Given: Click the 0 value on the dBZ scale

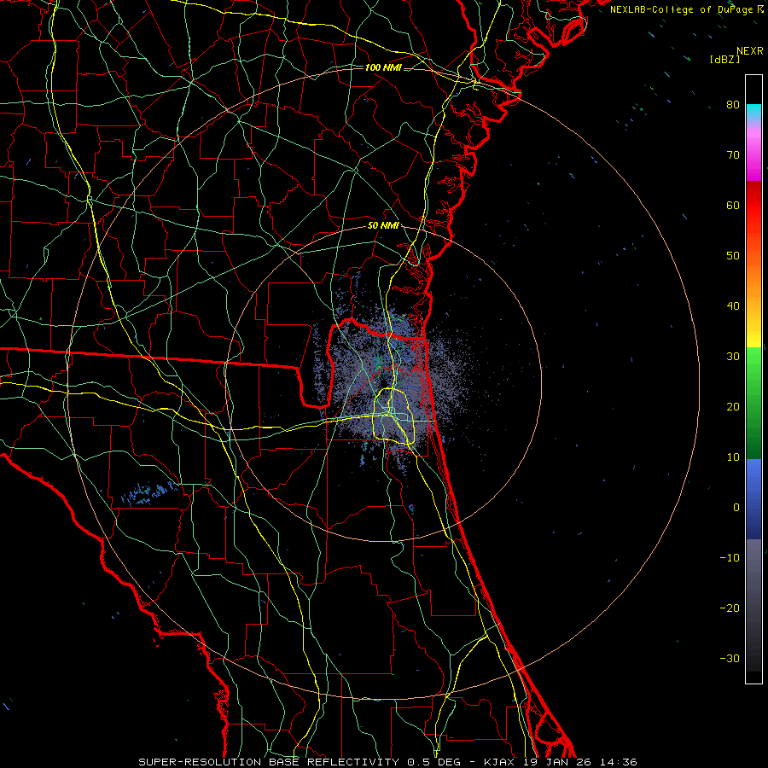Looking at the screenshot, I should 736,508.
